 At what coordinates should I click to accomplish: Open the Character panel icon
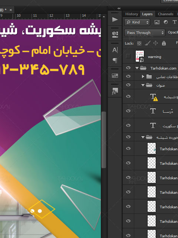[115, 50]
